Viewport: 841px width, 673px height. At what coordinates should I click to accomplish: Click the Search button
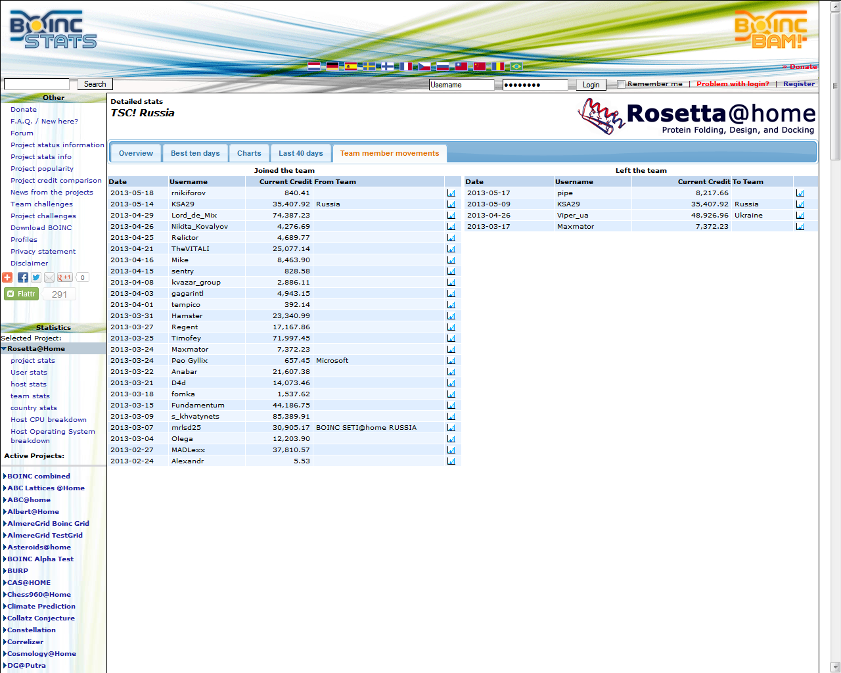coord(95,84)
